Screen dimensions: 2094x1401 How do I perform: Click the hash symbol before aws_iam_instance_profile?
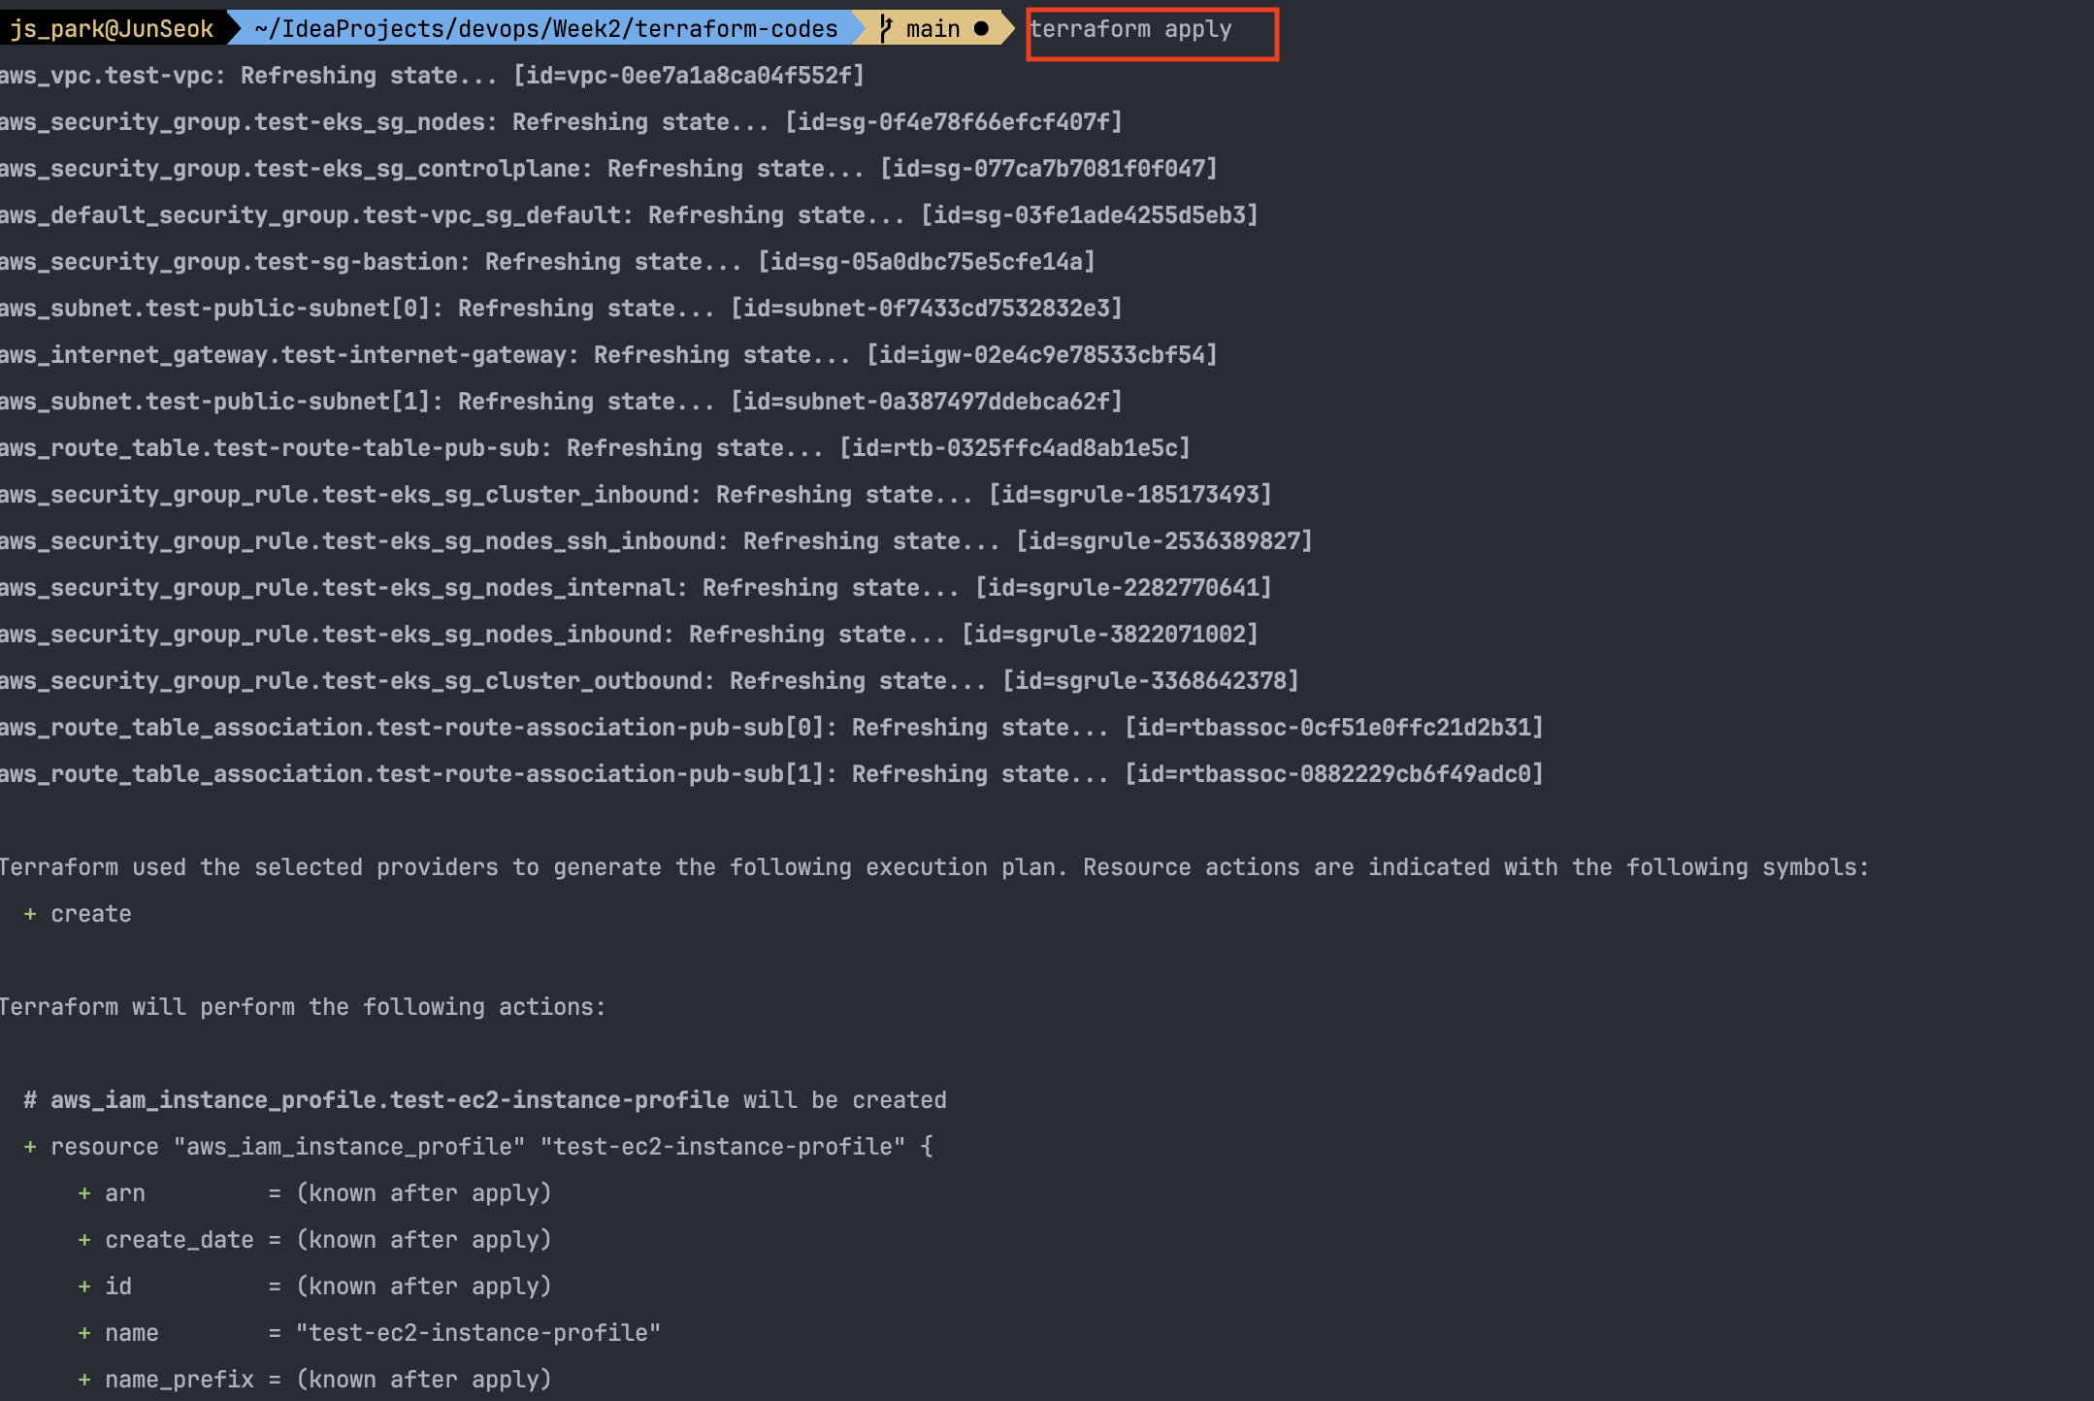tap(30, 1100)
